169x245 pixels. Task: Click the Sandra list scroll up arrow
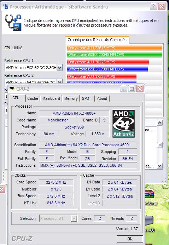160,123
